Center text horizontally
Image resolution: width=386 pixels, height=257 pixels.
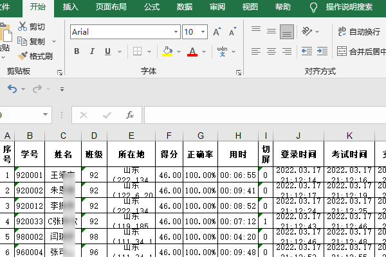pyautogui.click(x=271, y=51)
